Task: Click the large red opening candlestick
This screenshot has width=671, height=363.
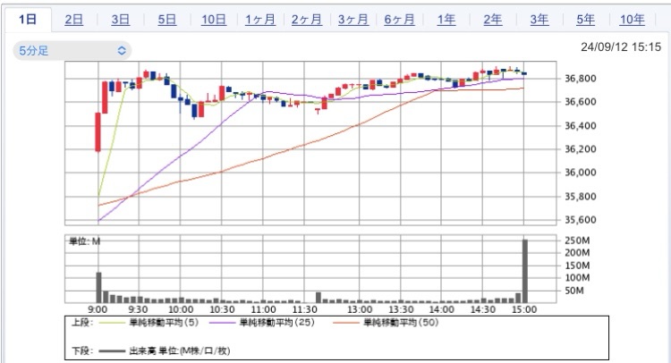Action: point(98,132)
